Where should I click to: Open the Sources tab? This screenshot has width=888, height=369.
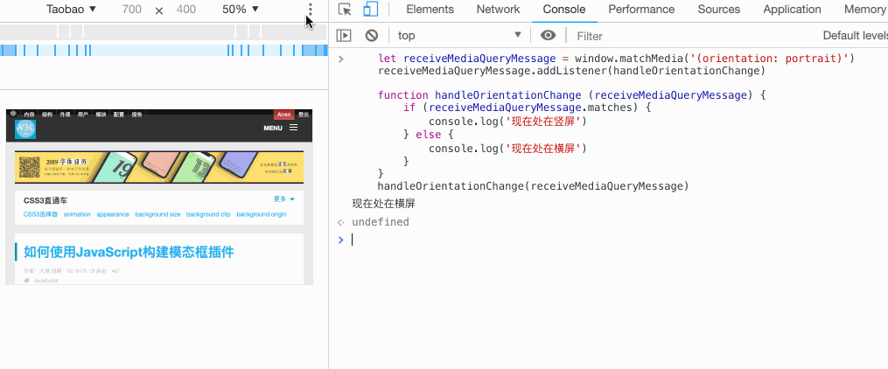[x=718, y=9]
